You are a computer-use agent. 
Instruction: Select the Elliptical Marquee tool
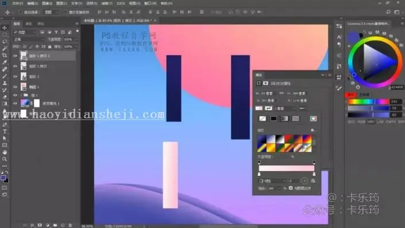point(5,34)
